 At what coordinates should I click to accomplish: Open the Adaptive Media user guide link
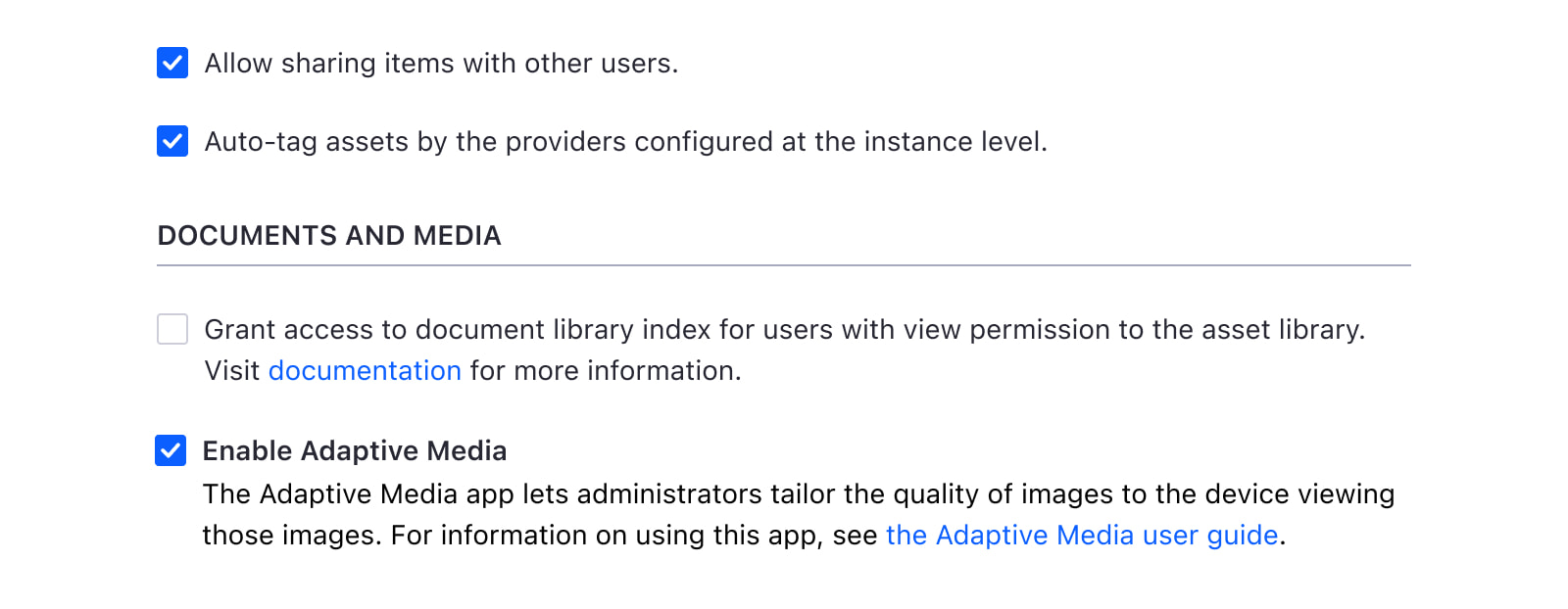point(1082,536)
